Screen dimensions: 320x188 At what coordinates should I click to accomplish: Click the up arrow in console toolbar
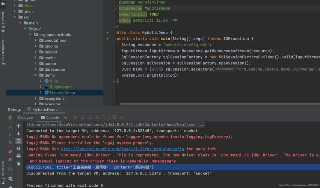(18, 126)
